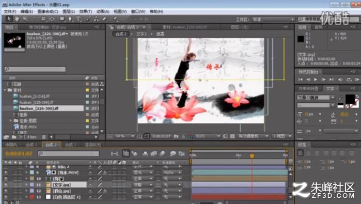
Task: Select the Rectangle mask tool
Action: click(x=62, y=19)
